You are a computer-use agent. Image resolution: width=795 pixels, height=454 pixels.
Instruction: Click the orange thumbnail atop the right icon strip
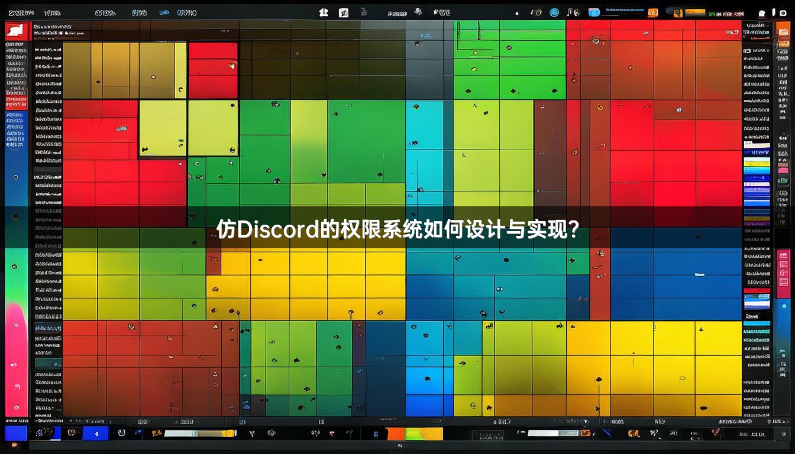coord(782,30)
